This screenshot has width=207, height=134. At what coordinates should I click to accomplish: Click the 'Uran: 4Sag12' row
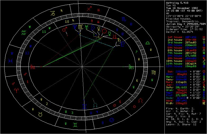pos(186,90)
